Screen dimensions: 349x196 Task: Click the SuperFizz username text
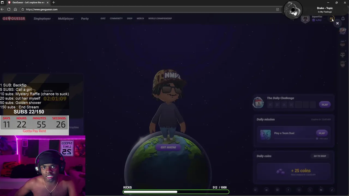click(x=317, y=17)
